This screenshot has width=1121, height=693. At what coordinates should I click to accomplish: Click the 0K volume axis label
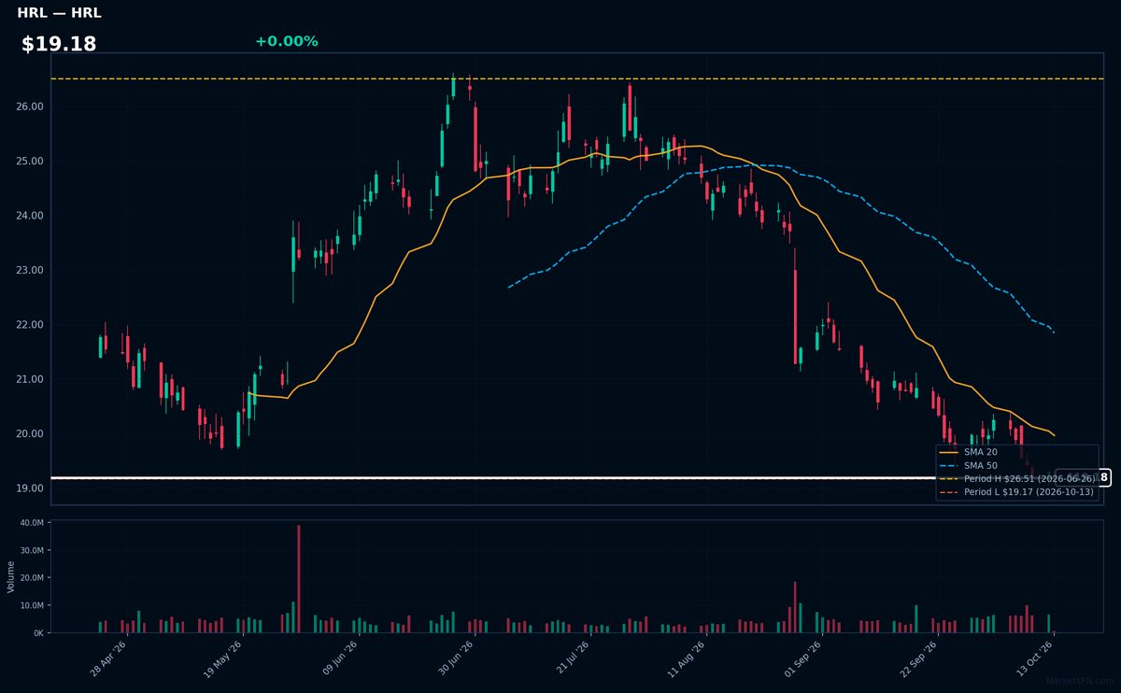click(38, 633)
